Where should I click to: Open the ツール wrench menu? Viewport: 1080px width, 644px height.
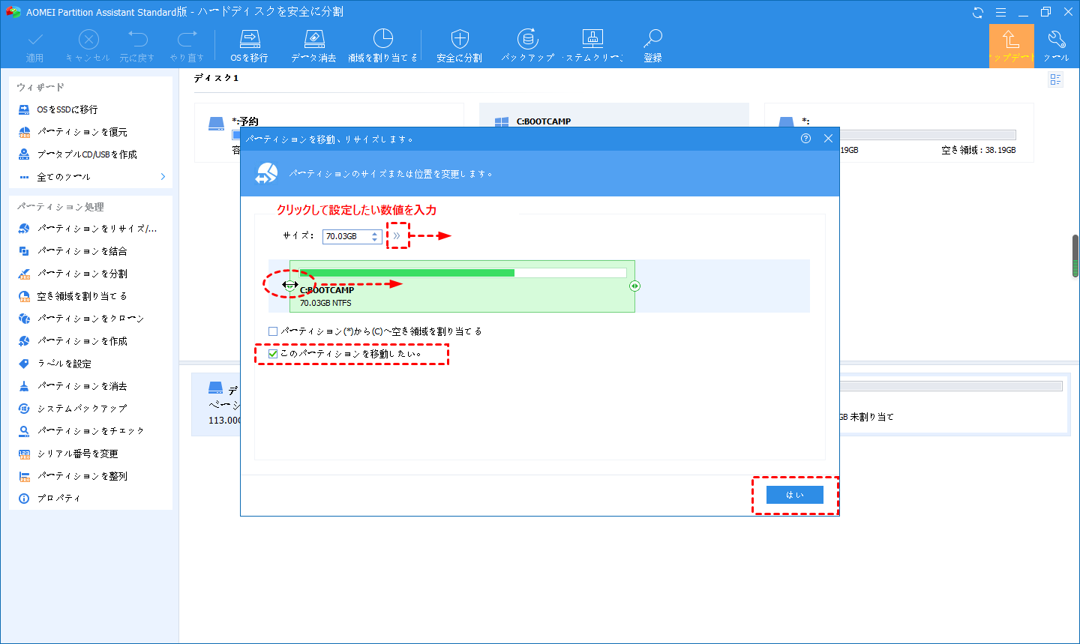[x=1057, y=46]
